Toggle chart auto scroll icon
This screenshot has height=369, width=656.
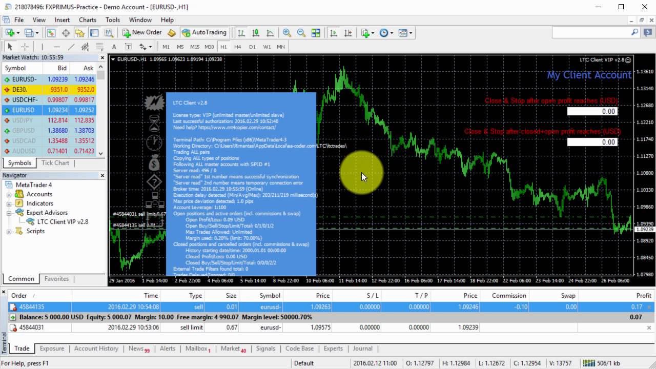click(x=334, y=32)
